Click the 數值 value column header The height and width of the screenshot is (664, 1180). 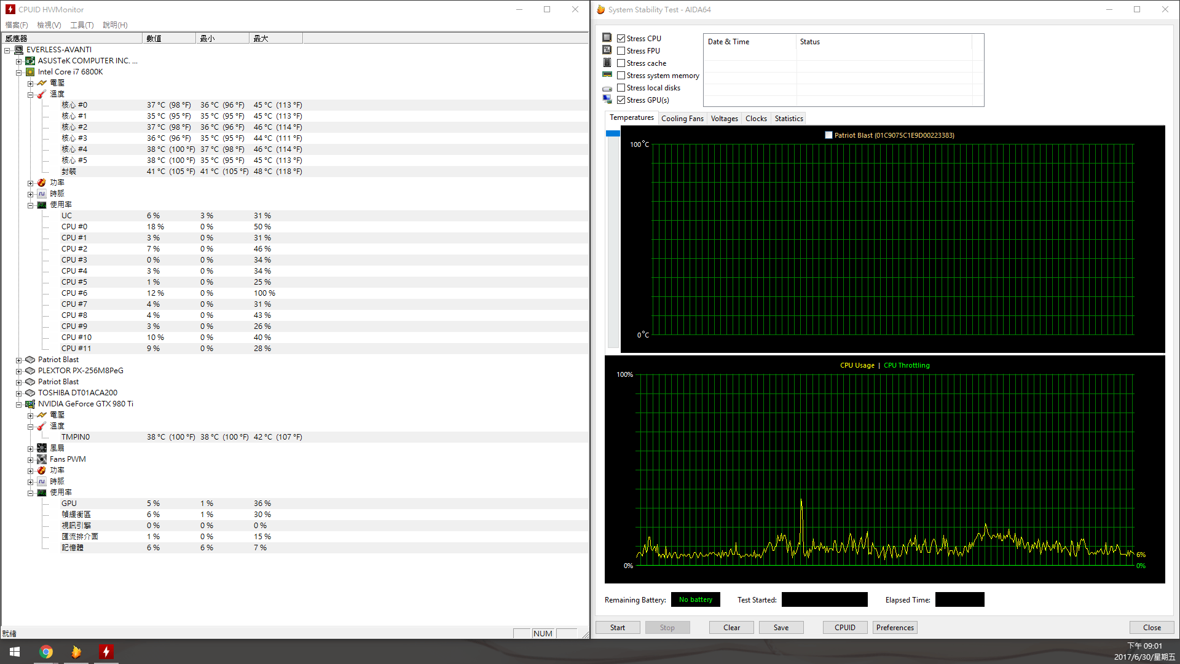click(169, 38)
